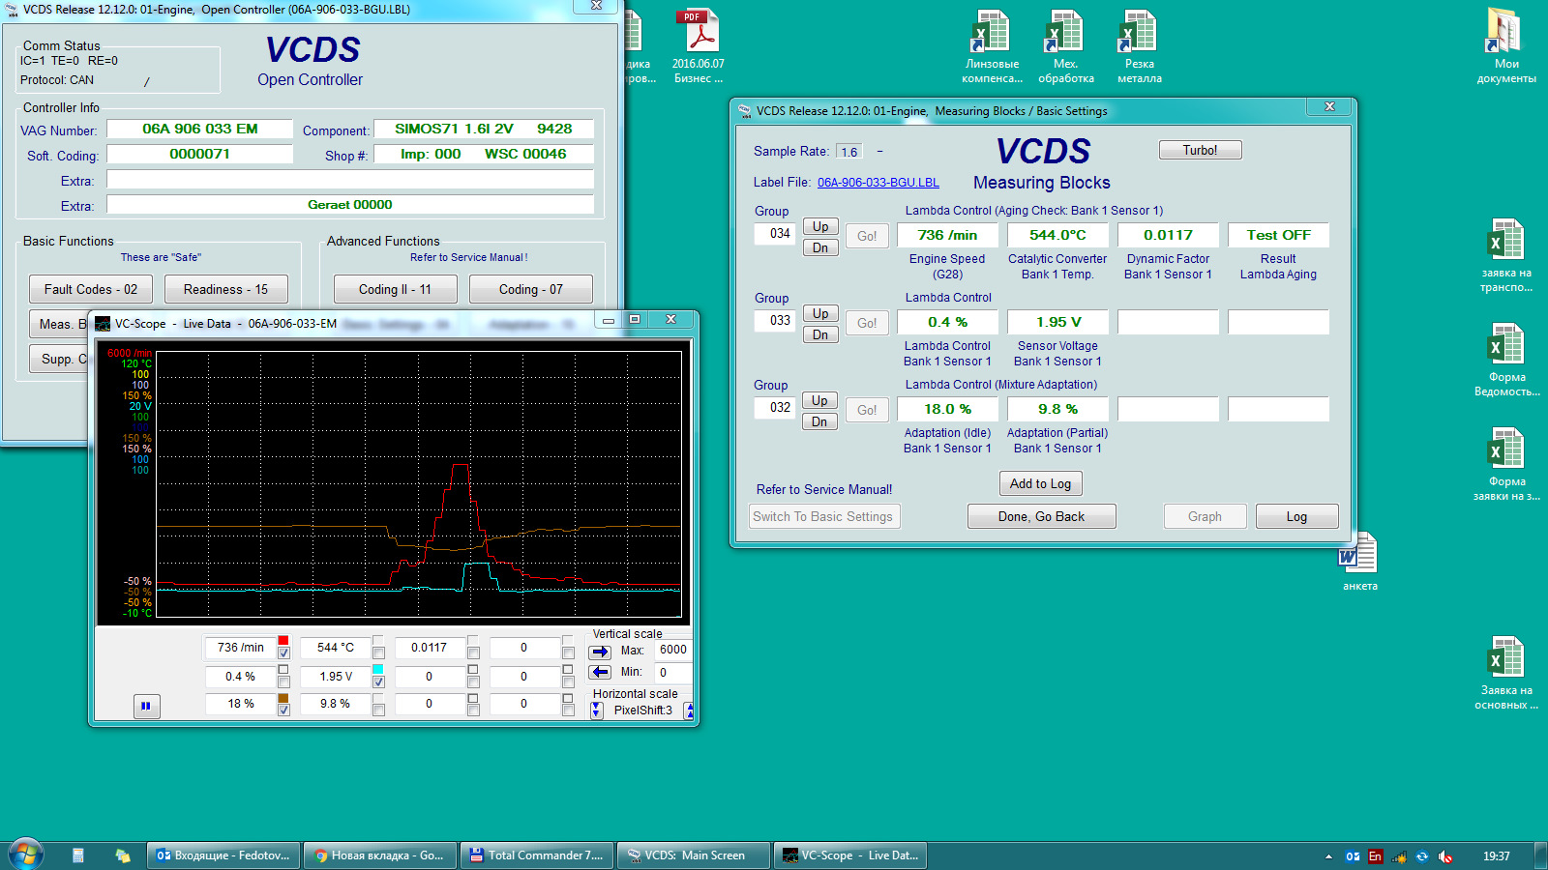
Task: Switch to Входящие - Fedotov Outlook taskbar item
Action: click(x=223, y=855)
